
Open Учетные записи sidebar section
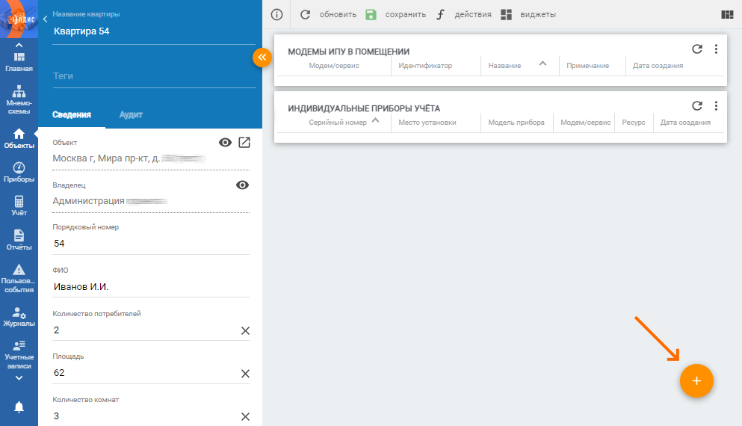point(19,355)
